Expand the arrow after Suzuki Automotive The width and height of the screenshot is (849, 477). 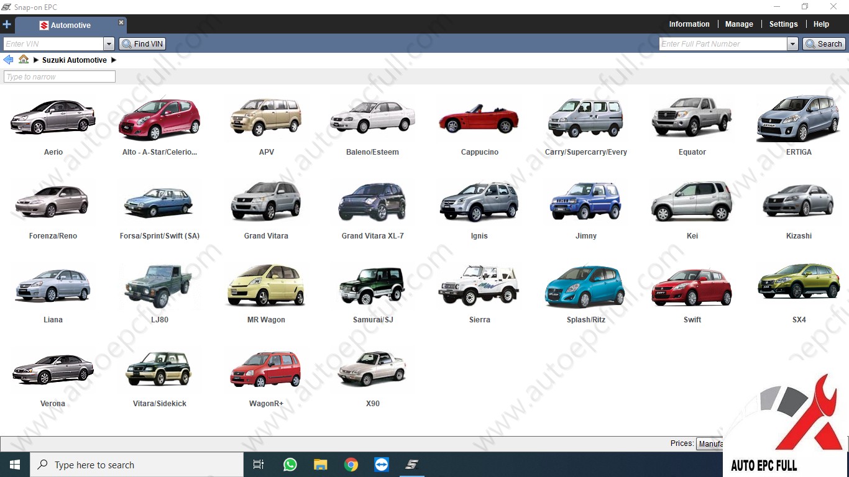(x=114, y=60)
